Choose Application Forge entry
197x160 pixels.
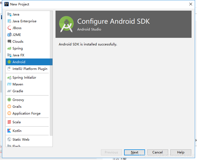[x=28, y=113]
